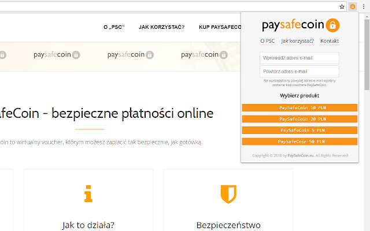Click the PaySafeCoin.eu link in the copyright footer
The image size is (370, 231).
click(301, 155)
